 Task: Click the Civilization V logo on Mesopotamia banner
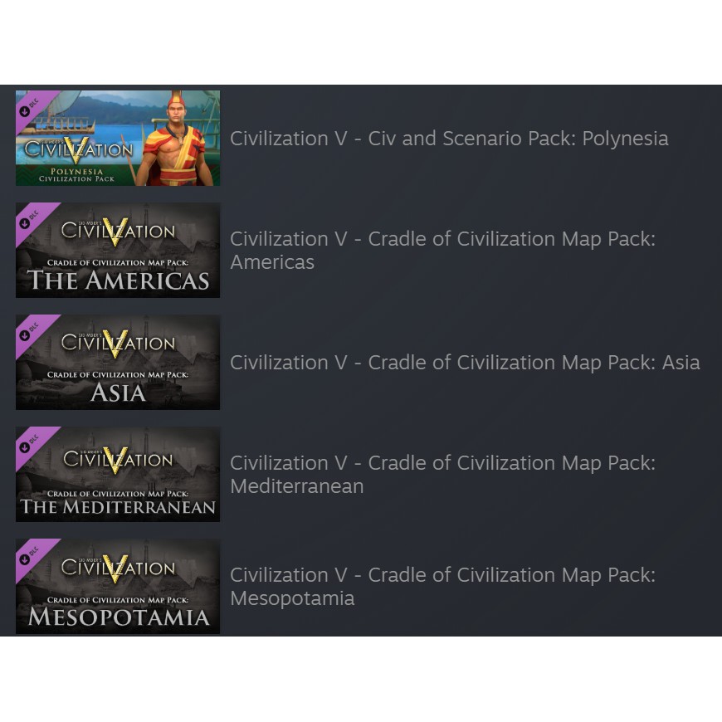pos(118,567)
